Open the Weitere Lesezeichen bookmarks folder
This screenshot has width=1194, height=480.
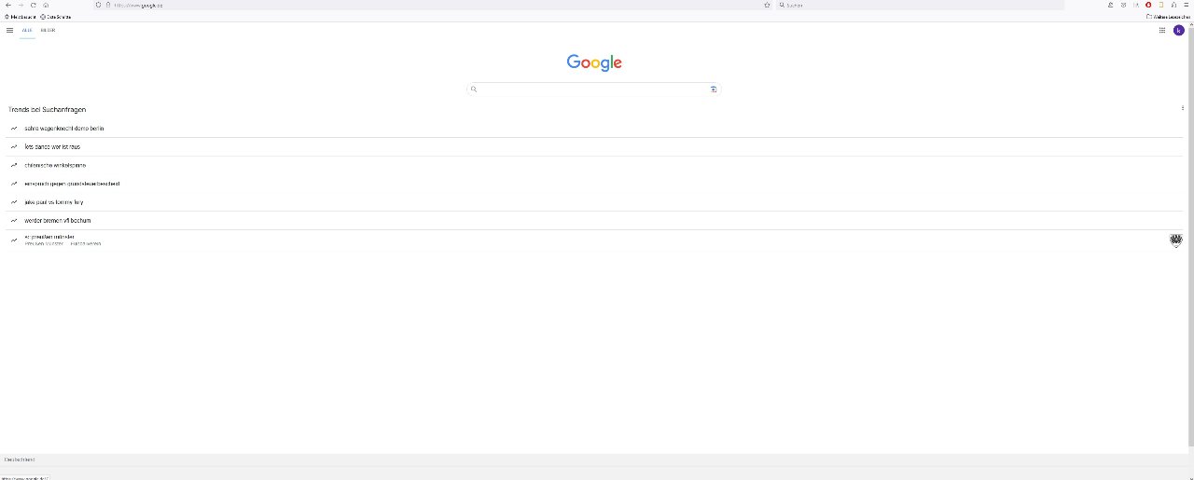click(x=1168, y=17)
